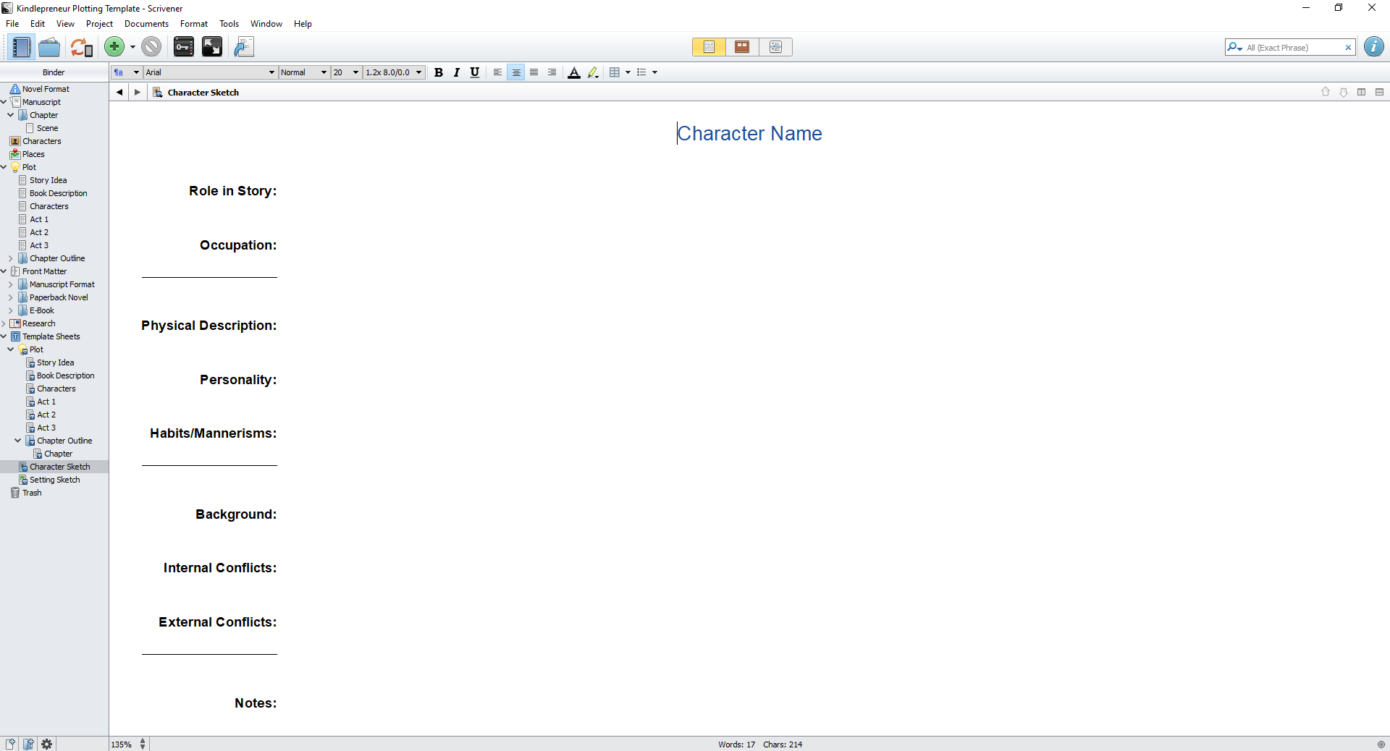Add a new document with the green plus icon
This screenshot has width=1390, height=751.
point(113,47)
